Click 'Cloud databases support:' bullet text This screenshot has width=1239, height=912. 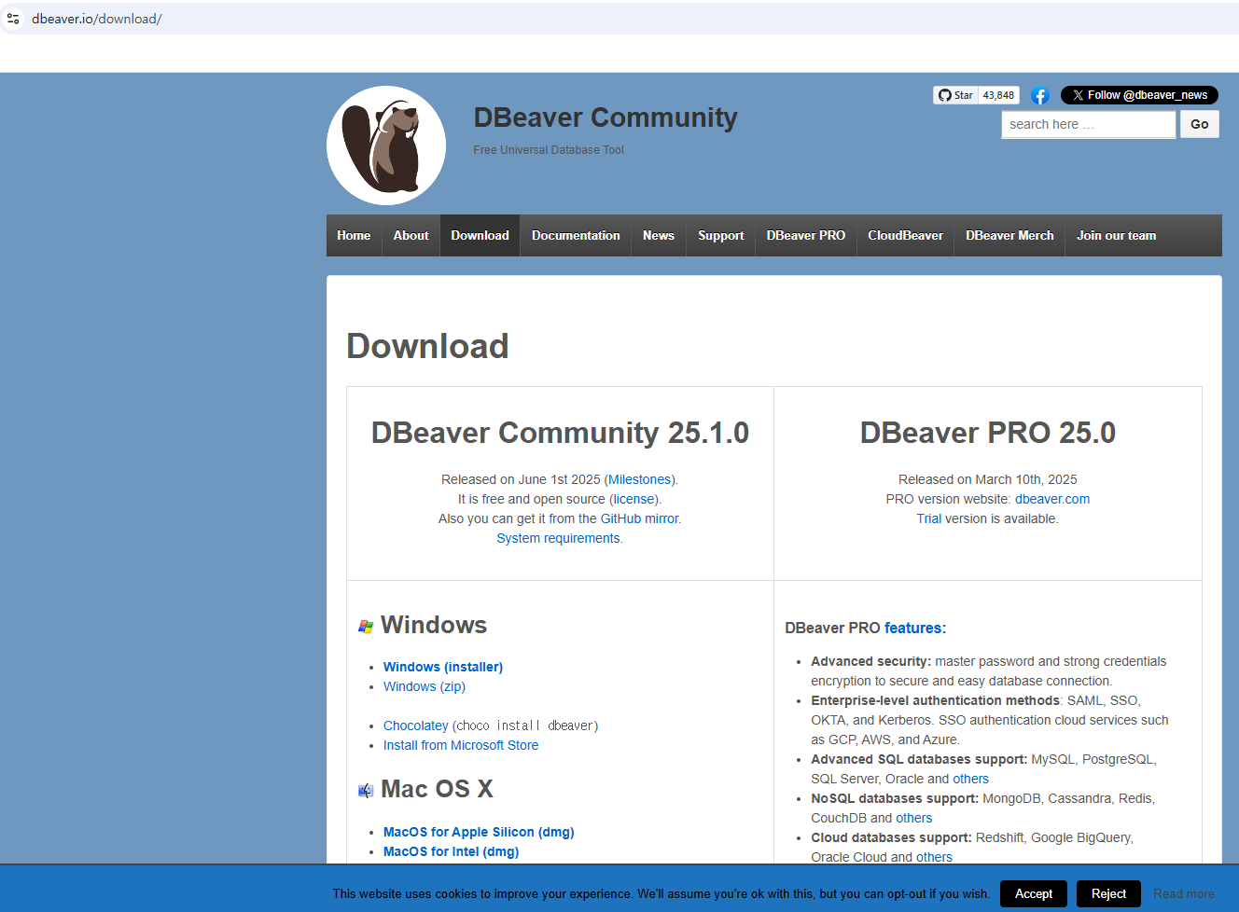click(x=891, y=837)
